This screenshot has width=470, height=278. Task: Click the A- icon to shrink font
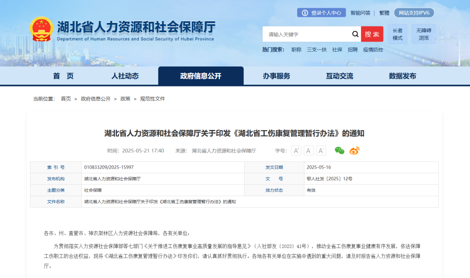click(321, 151)
